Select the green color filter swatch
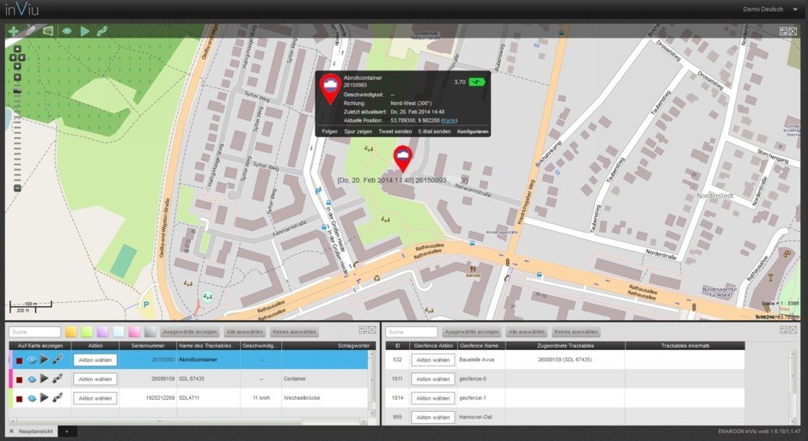 pyautogui.click(x=87, y=332)
